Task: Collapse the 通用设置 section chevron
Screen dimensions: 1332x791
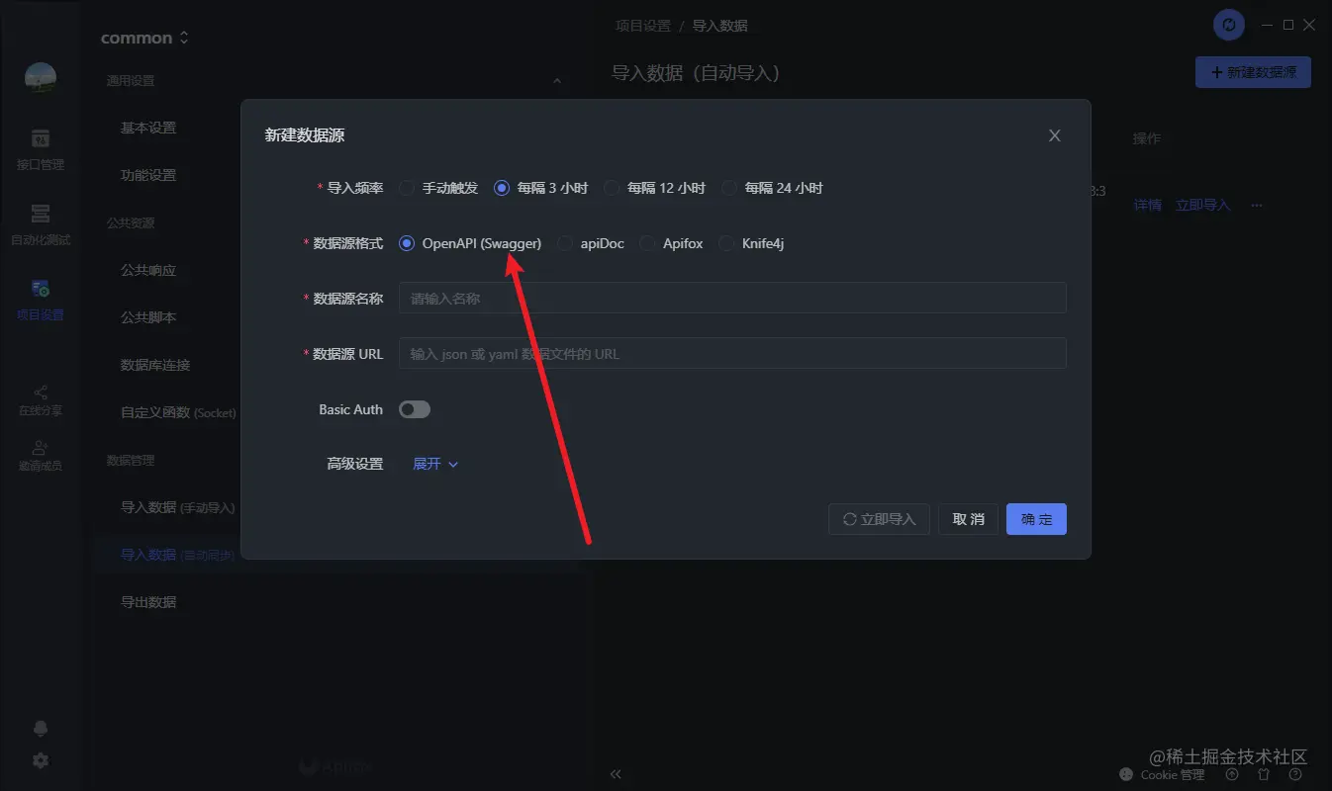Action: 557,81
